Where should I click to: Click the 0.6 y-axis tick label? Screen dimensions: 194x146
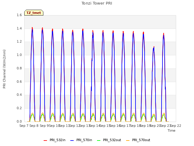(x=19, y=82)
